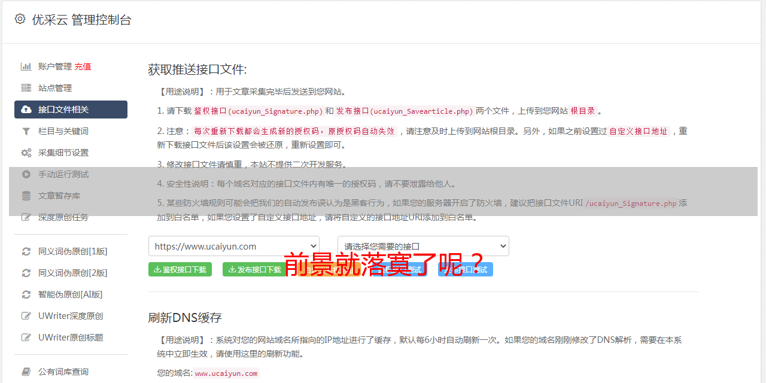Click the edit icon for 深度原创任务
The height and width of the screenshot is (383, 766).
(26, 217)
